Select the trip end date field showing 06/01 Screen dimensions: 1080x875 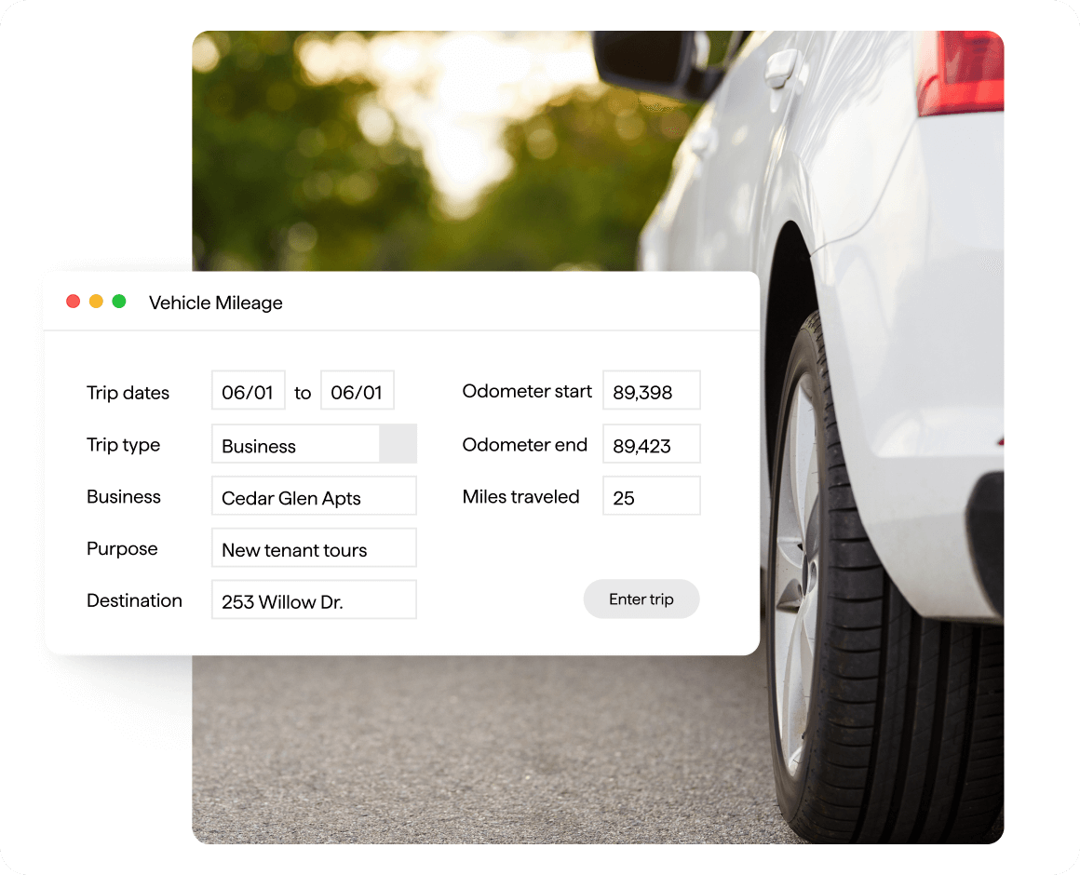[358, 390]
